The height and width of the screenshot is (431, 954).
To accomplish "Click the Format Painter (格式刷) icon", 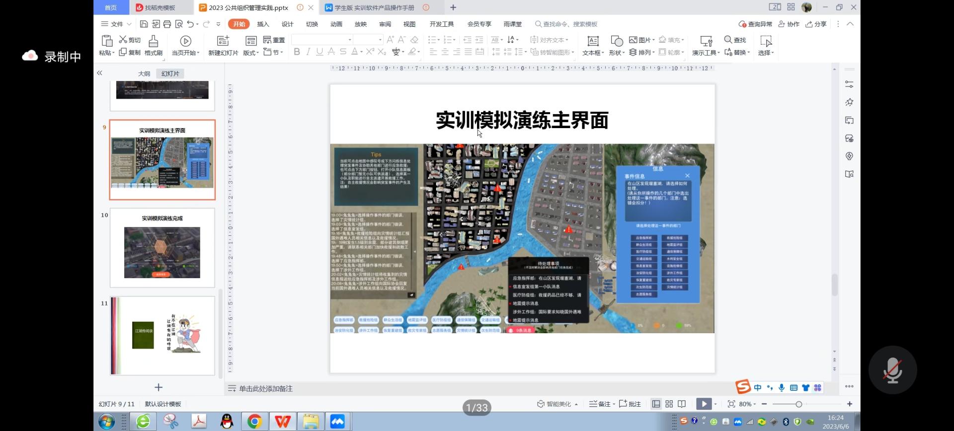I will tap(154, 42).
